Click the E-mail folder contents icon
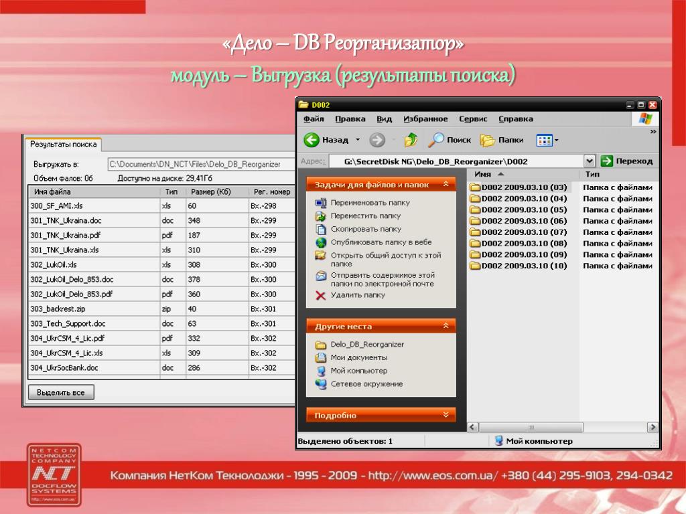Screen dimensions: 686x514 click(x=321, y=276)
